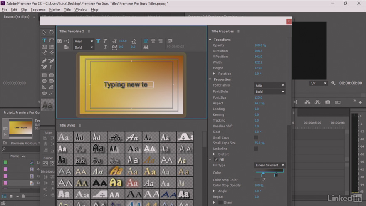Enable Small Caps checkbox
This screenshot has height=206, width=366.
tap(256, 138)
